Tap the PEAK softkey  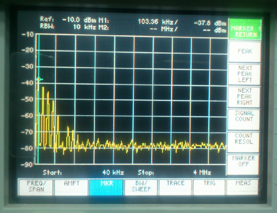(x=245, y=52)
